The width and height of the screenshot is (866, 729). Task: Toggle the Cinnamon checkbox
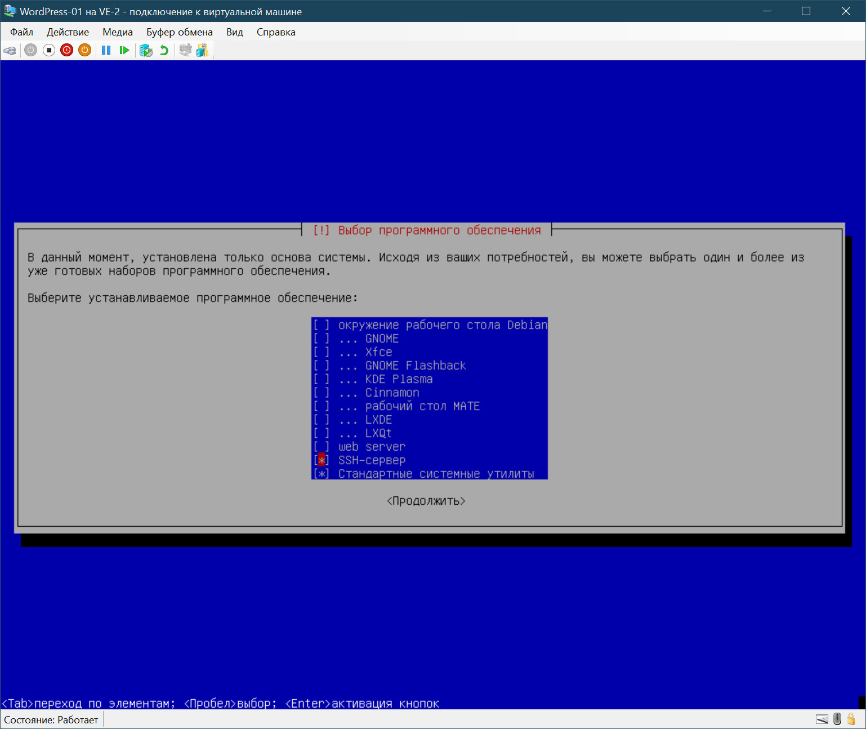coord(322,393)
